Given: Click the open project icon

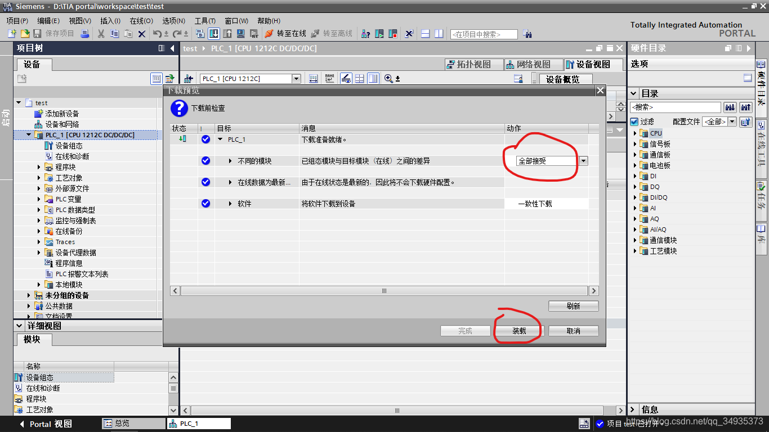Looking at the screenshot, I should [x=25, y=34].
